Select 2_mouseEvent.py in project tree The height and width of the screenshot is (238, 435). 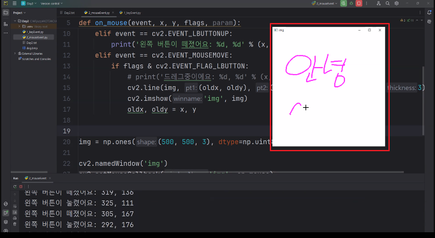point(35,37)
